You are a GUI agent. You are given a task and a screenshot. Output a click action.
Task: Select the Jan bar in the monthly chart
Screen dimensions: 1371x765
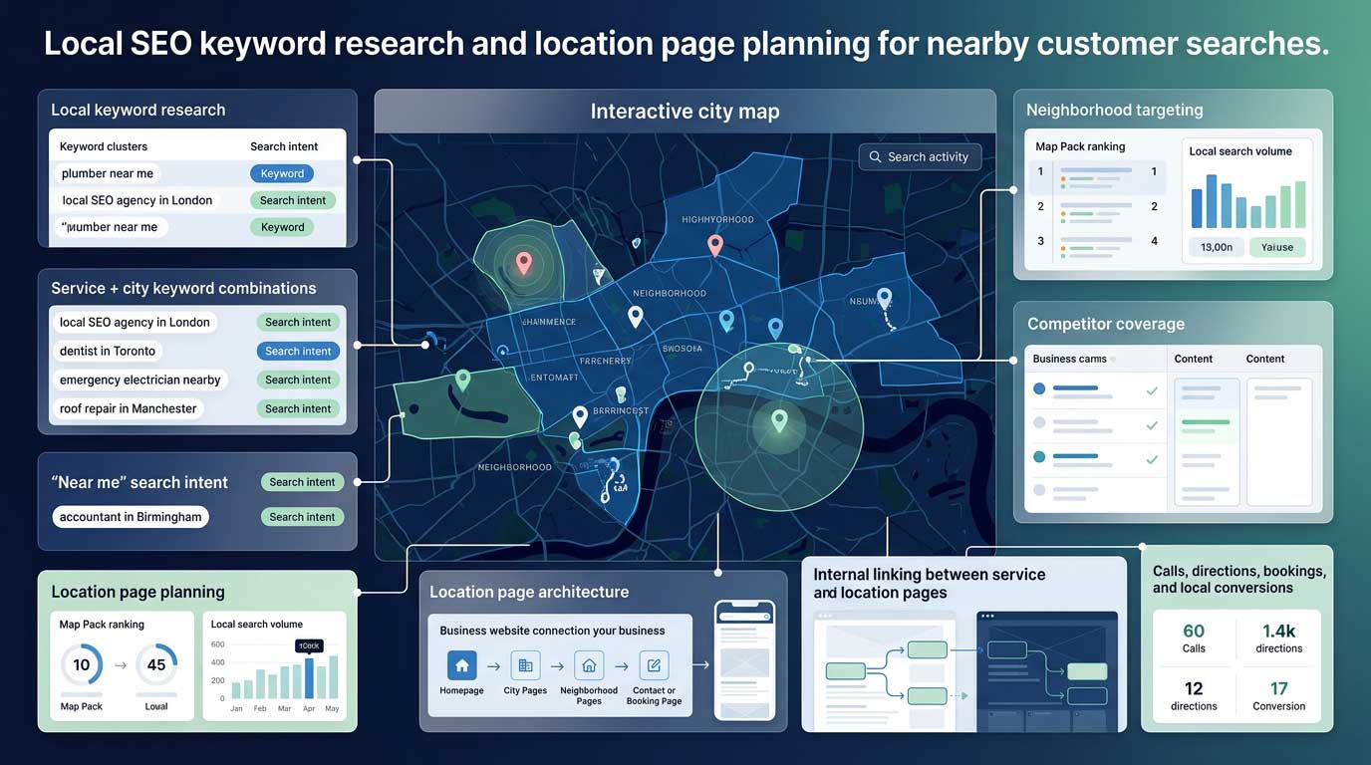coord(236,689)
